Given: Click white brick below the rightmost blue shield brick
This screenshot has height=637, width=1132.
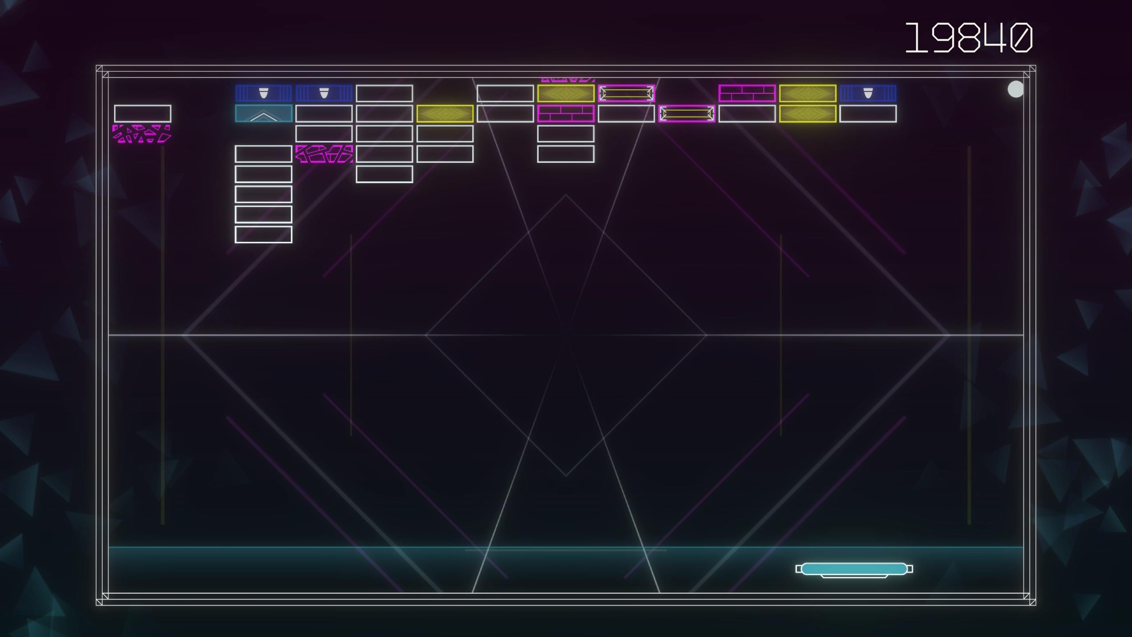Looking at the screenshot, I should click(x=868, y=114).
